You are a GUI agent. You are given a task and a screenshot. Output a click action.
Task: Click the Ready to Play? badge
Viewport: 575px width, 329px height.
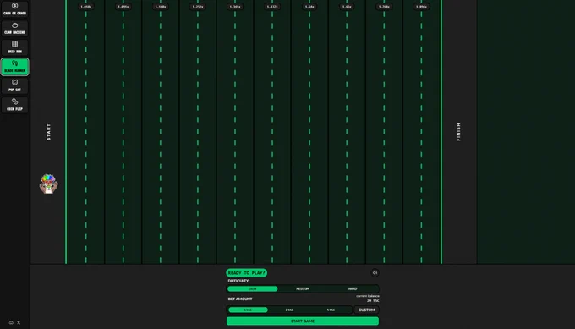click(x=246, y=273)
